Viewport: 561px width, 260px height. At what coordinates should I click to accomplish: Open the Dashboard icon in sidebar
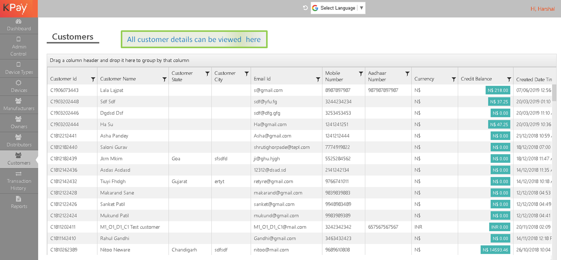coord(19,22)
